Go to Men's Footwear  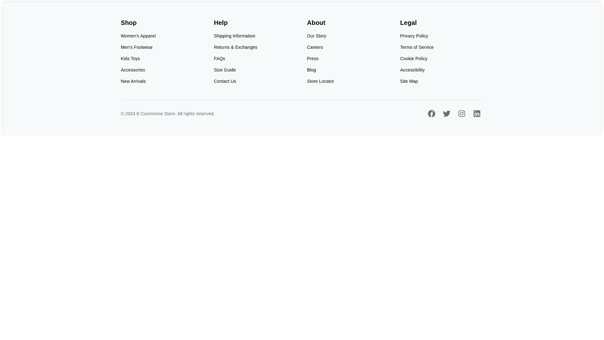(x=137, y=47)
